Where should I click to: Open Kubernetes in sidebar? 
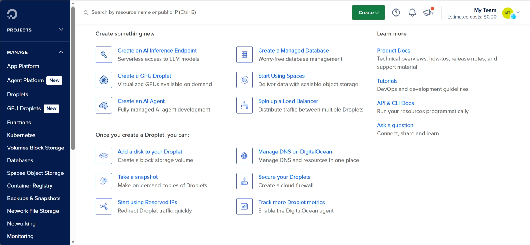click(21, 135)
